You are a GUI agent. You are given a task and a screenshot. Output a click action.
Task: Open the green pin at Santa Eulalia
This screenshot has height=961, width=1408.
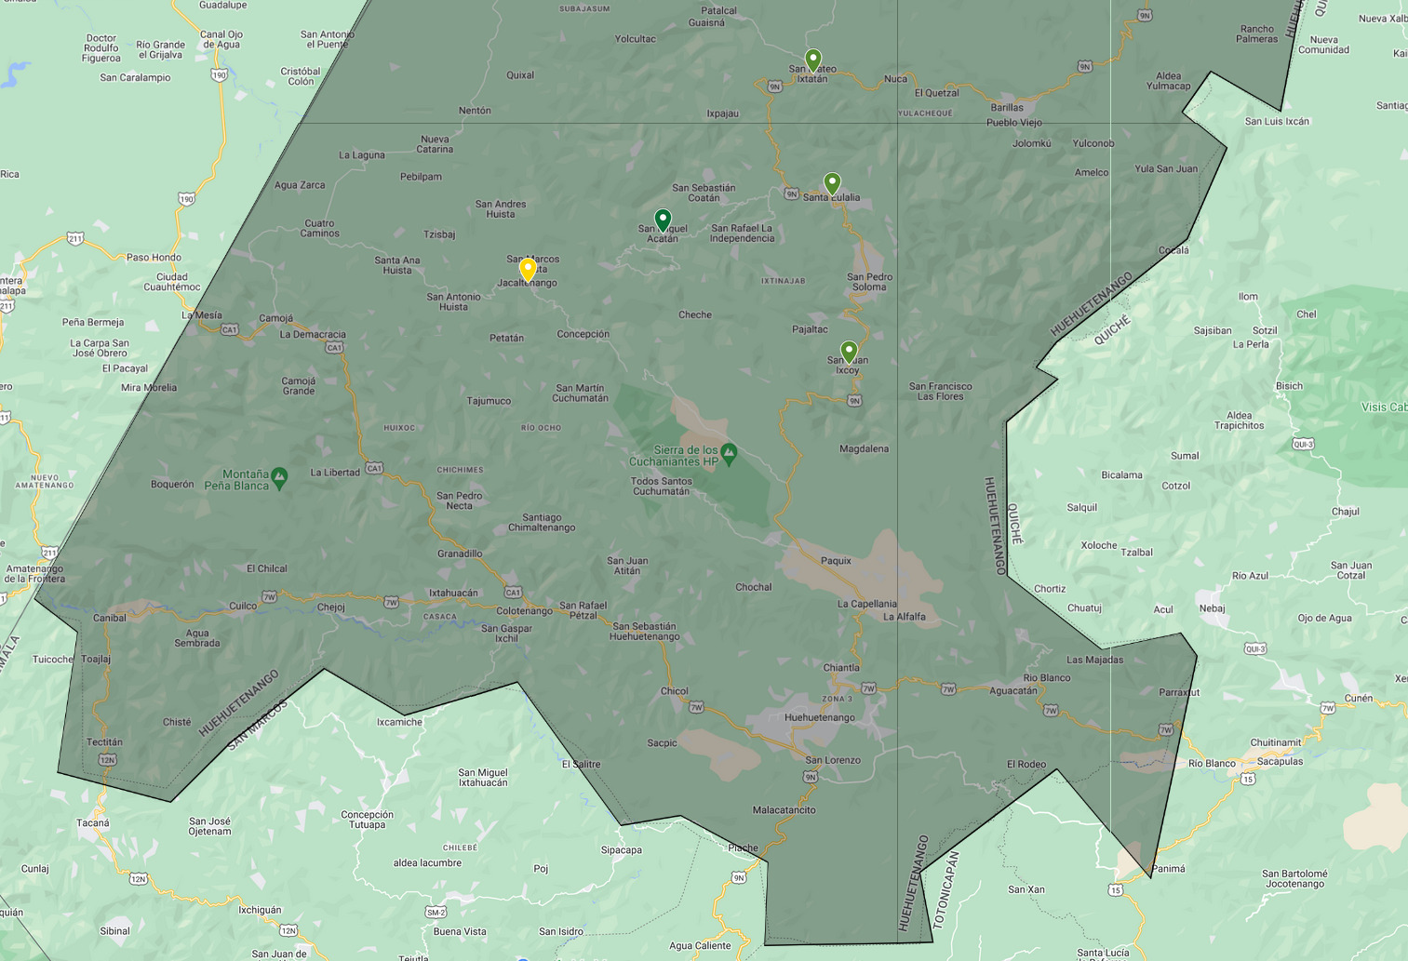click(x=832, y=183)
